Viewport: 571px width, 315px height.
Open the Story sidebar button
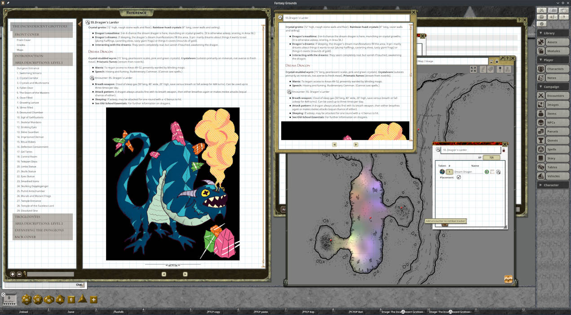click(x=553, y=158)
